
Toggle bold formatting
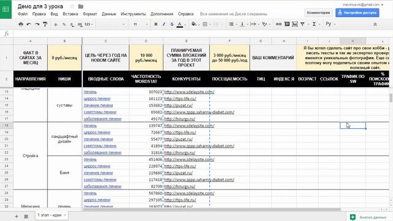pos(156,25)
